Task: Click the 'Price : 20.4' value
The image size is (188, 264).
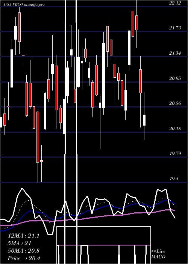Action: tap(24, 258)
